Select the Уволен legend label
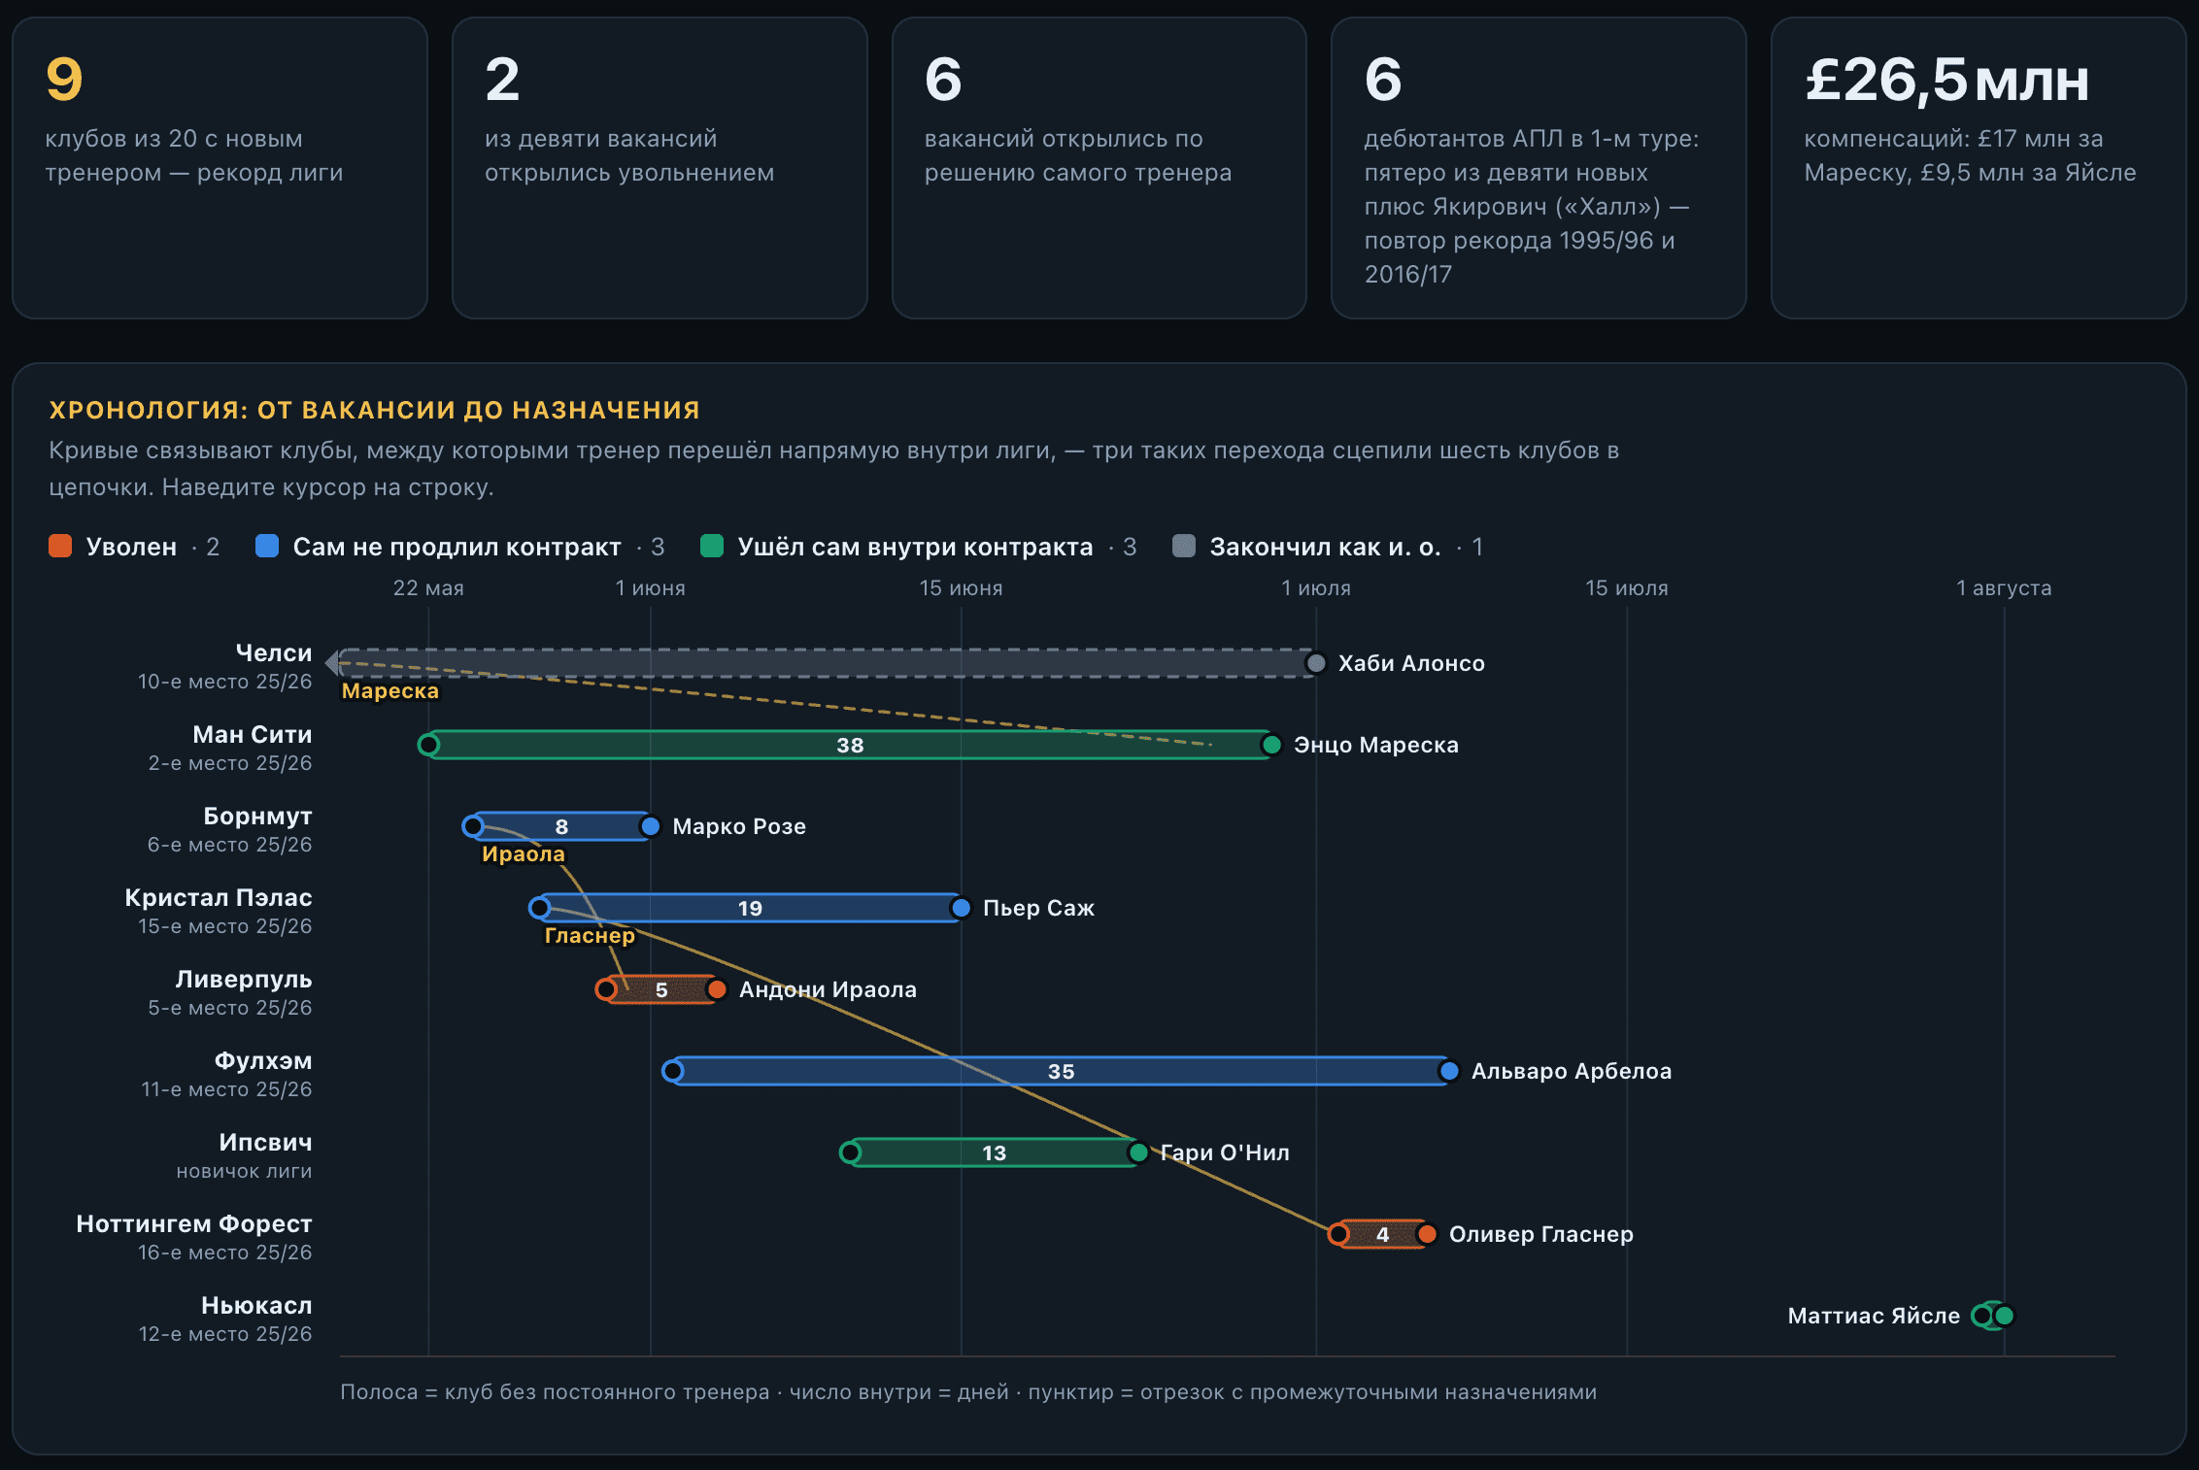Viewport: 2199px width, 1470px height. (131, 547)
